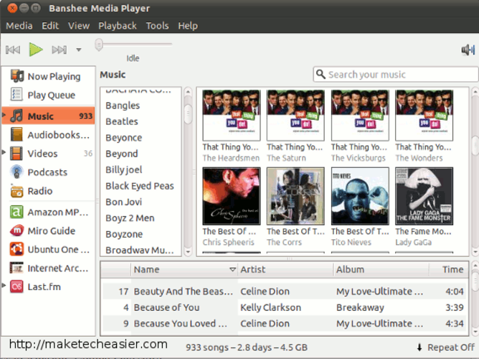Click the previous track button
This screenshot has height=359, width=479.
point(13,50)
